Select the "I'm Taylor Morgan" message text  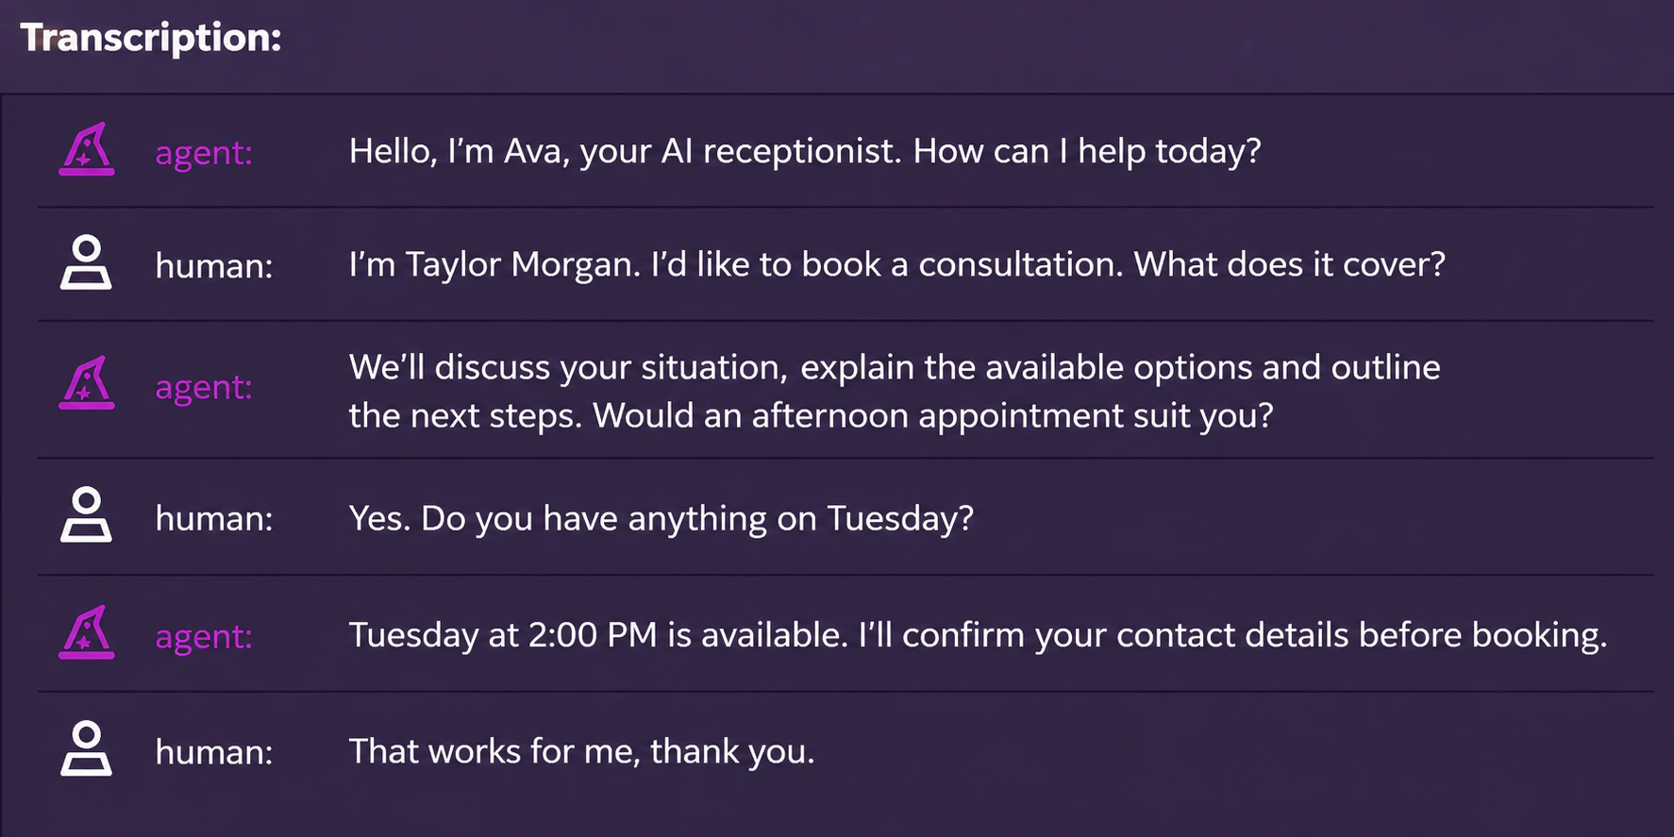(x=896, y=264)
